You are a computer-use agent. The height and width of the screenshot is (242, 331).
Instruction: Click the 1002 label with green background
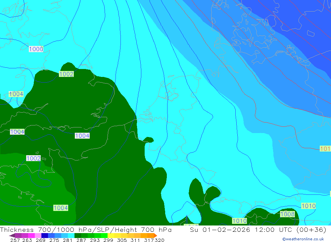click(x=66, y=74)
